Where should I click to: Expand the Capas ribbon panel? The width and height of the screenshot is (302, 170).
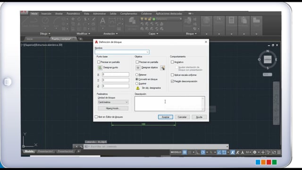153,34
